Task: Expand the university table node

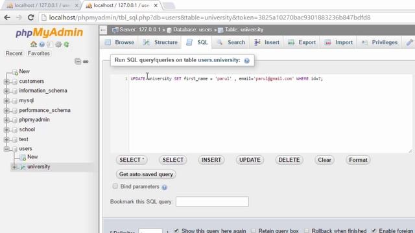Action: (x=14, y=167)
